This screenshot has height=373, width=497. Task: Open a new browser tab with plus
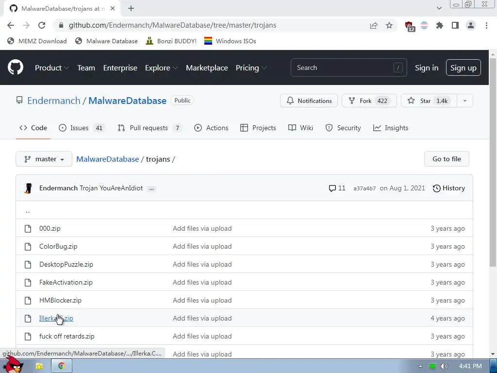click(131, 9)
